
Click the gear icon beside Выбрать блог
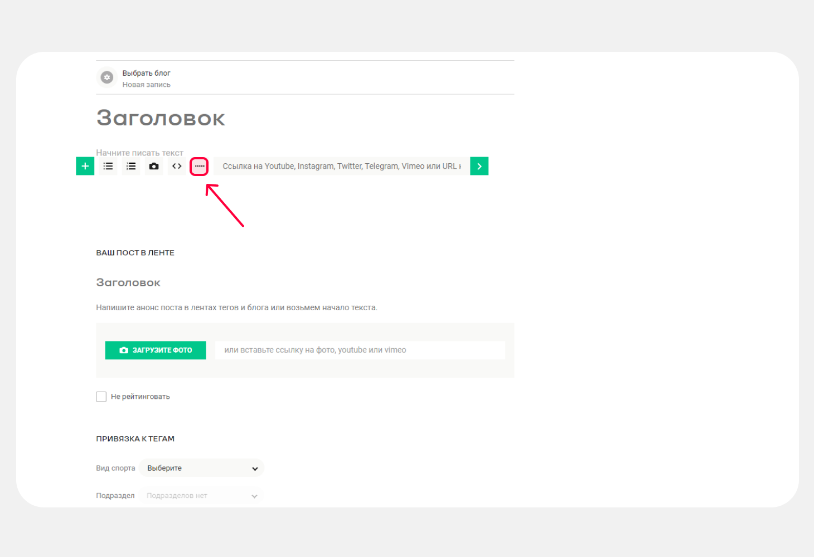coord(107,77)
